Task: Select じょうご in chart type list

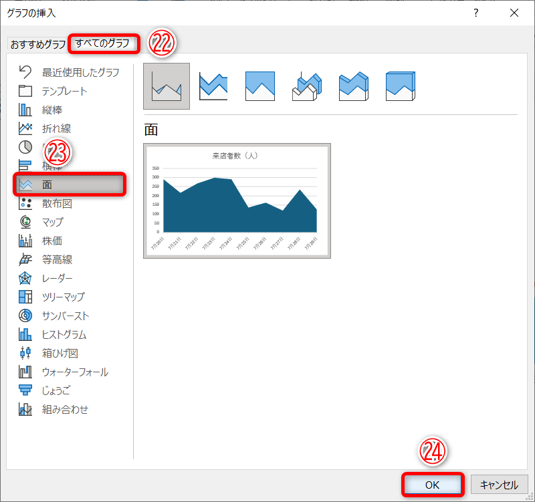Action: (x=56, y=390)
